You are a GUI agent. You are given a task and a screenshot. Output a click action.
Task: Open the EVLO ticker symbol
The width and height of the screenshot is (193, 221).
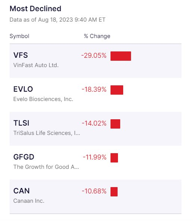pyautogui.click(x=23, y=89)
